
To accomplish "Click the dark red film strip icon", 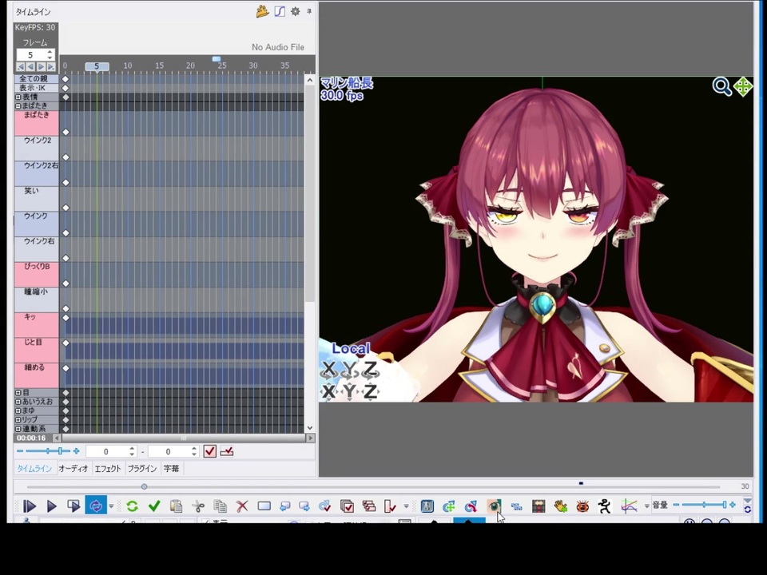I will [538, 506].
